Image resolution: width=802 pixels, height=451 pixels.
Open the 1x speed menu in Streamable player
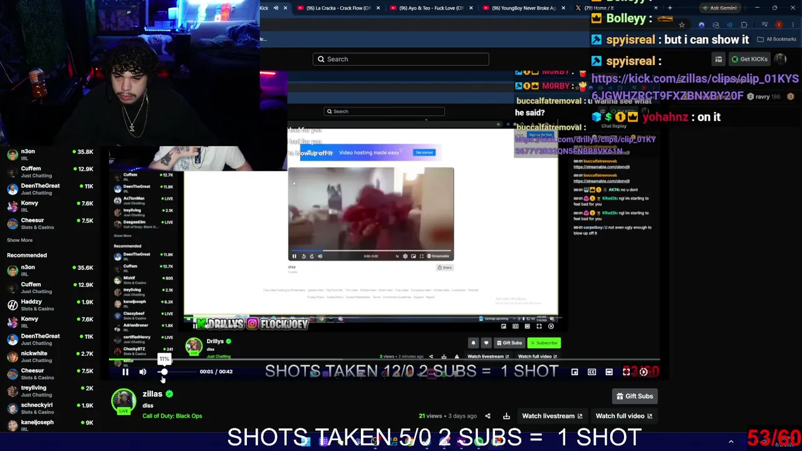(397, 256)
